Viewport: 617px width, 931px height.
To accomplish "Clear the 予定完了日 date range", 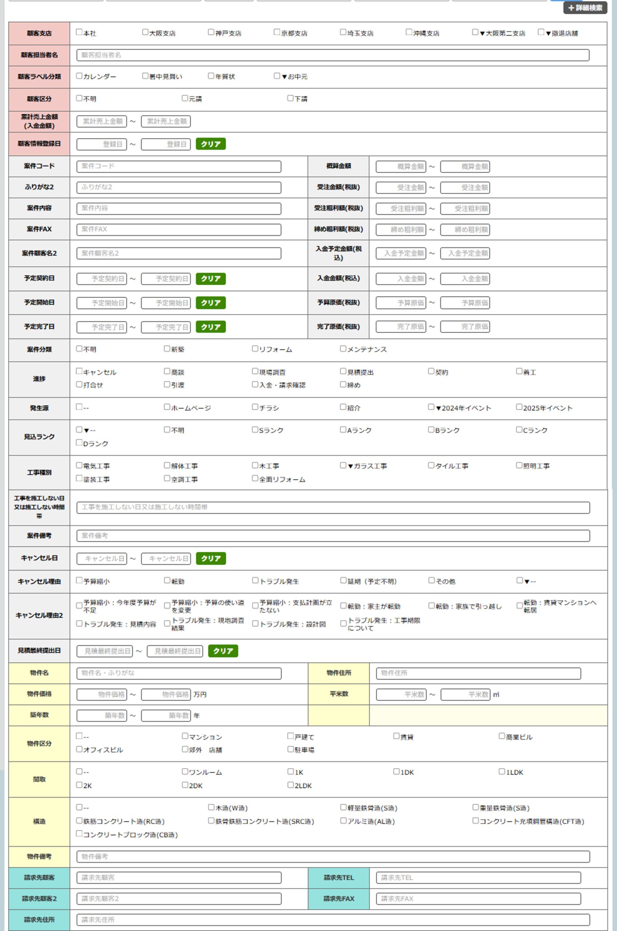I will click(x=211, y=327).
